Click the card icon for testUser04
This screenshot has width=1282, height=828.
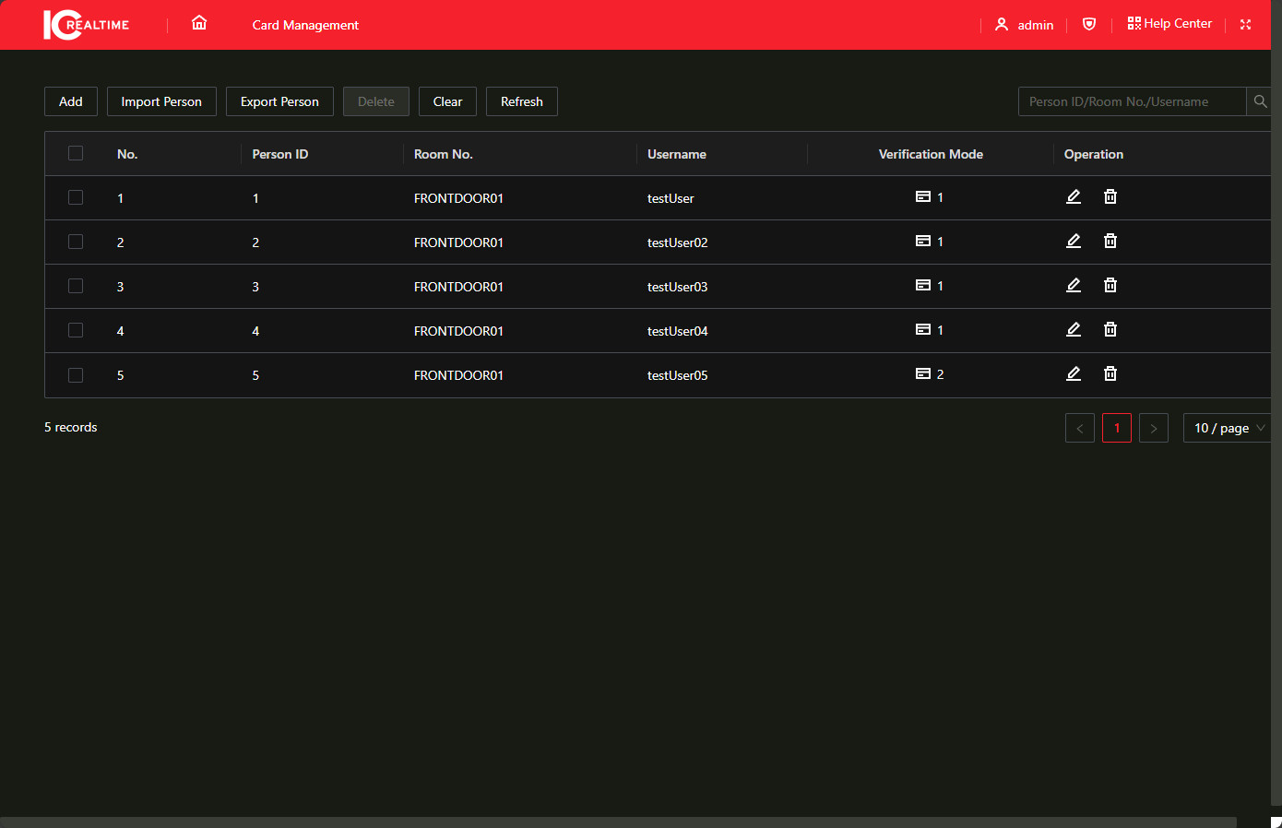point(923,329)
